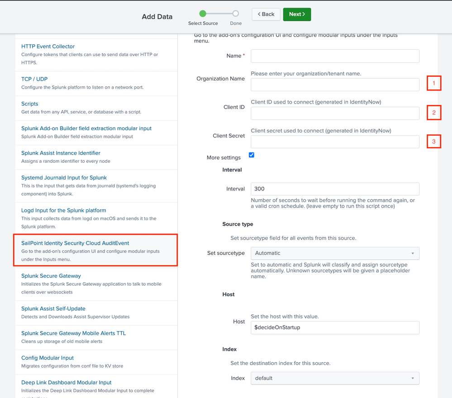Click into the Client ID field
Viewport: 452px width, 398px height.
point(335,113)
